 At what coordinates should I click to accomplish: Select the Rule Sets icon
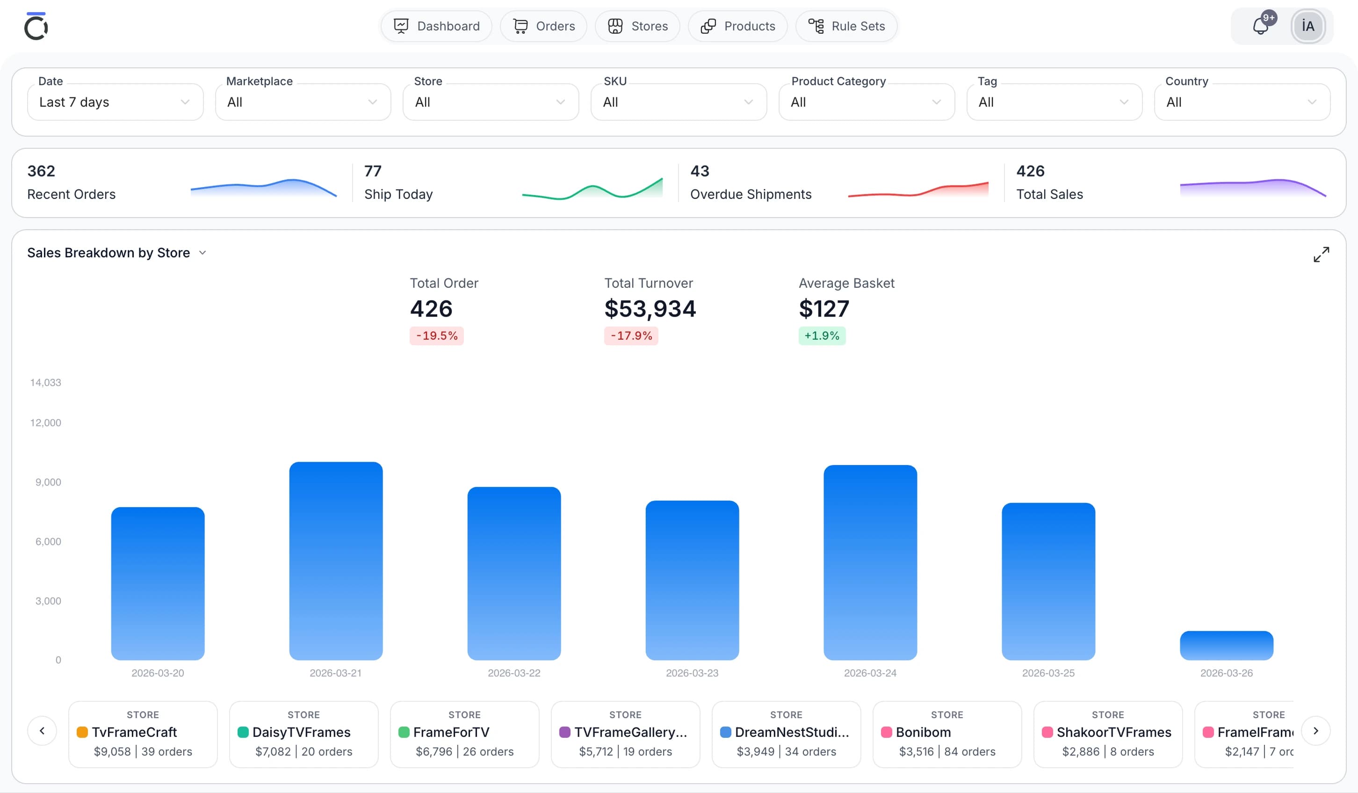point(816,25)
